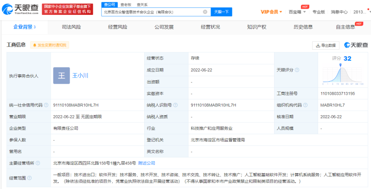The image size is (371, 189).
Task: Select the 查老板 search tab
Action: click(126, 4)
